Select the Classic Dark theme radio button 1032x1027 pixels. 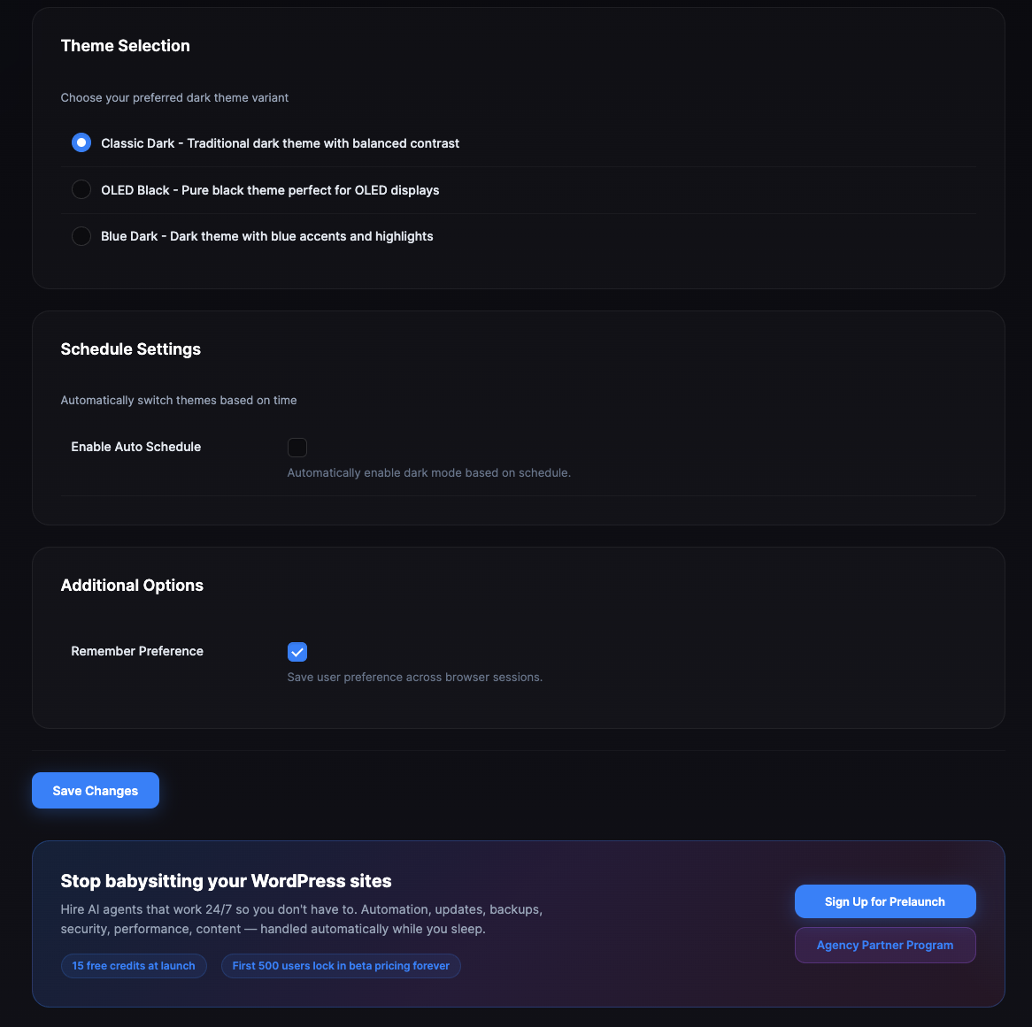click(x=81, y=142)
